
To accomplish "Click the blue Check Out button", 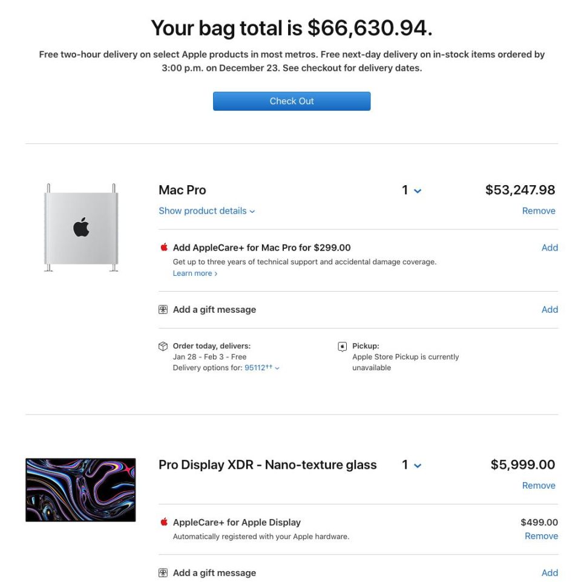I will pos(292,101).
